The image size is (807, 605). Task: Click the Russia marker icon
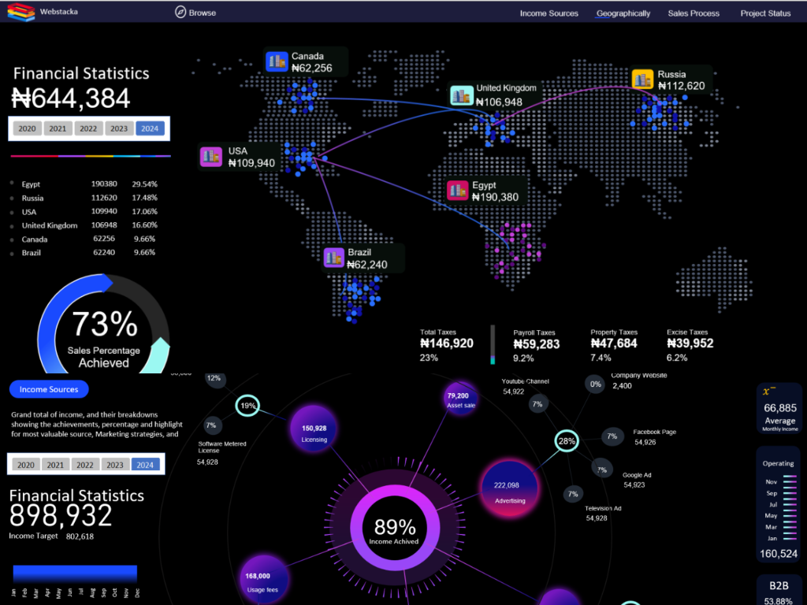642,80
